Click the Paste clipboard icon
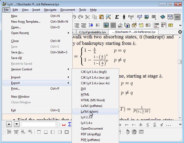The image size is (184, 143). [102, 17]
